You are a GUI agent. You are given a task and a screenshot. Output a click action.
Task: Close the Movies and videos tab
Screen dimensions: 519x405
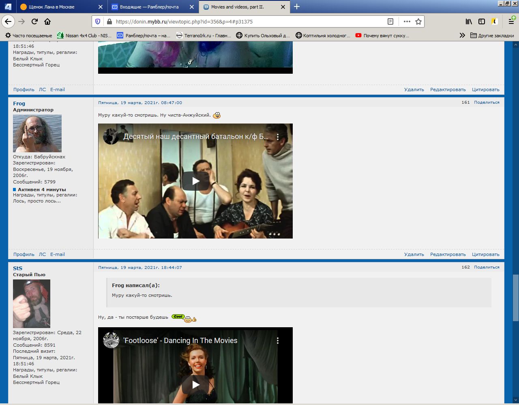(283, 7)
